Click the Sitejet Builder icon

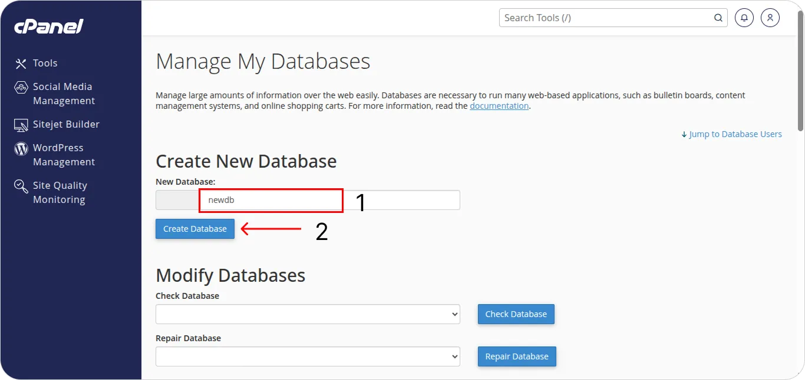(x=21, y=125)
